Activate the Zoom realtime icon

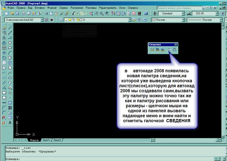click(x=96, y=14)
